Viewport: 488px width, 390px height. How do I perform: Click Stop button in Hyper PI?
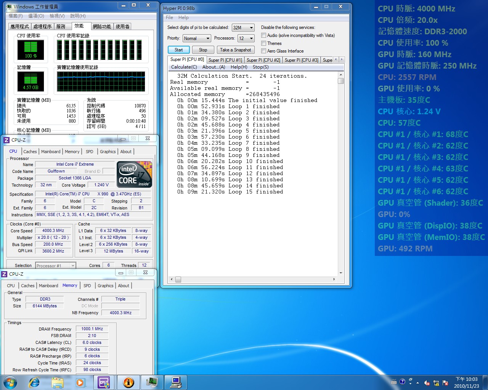203,50
